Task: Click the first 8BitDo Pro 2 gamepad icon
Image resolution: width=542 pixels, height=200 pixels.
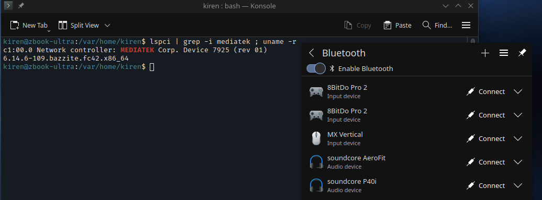Action: click(x=316, y=92)
